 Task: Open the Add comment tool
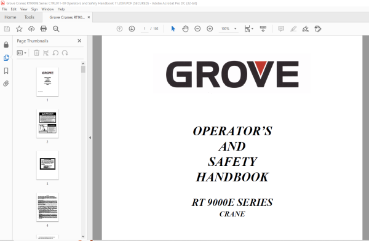pos(281,29)
